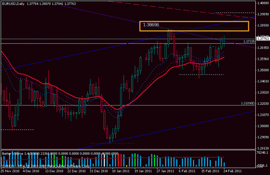The image size is (270, 175).
Task: Click the 1.36950 price axis value
Action: click(263, 48)
